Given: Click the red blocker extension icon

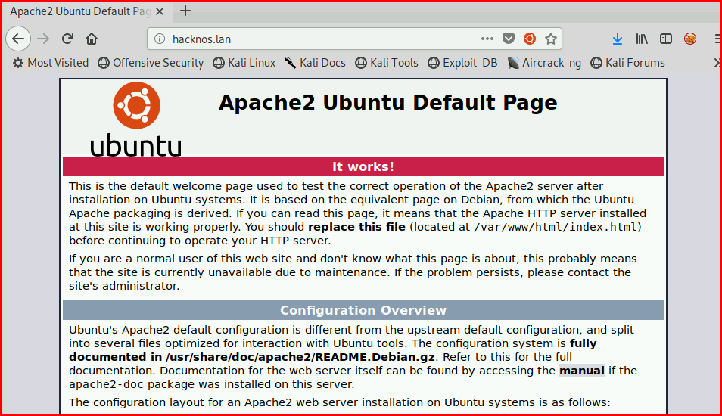Looking at the screenshot, I should [x=689, y=39].
